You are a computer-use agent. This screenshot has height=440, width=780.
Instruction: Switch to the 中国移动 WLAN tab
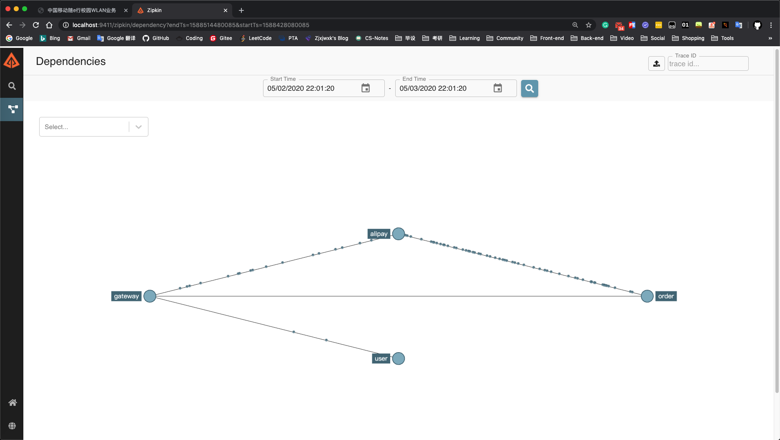coord(82,10)
